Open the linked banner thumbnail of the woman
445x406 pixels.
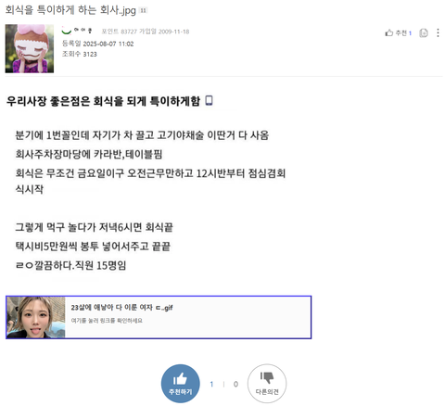click(x=36, y=317)
